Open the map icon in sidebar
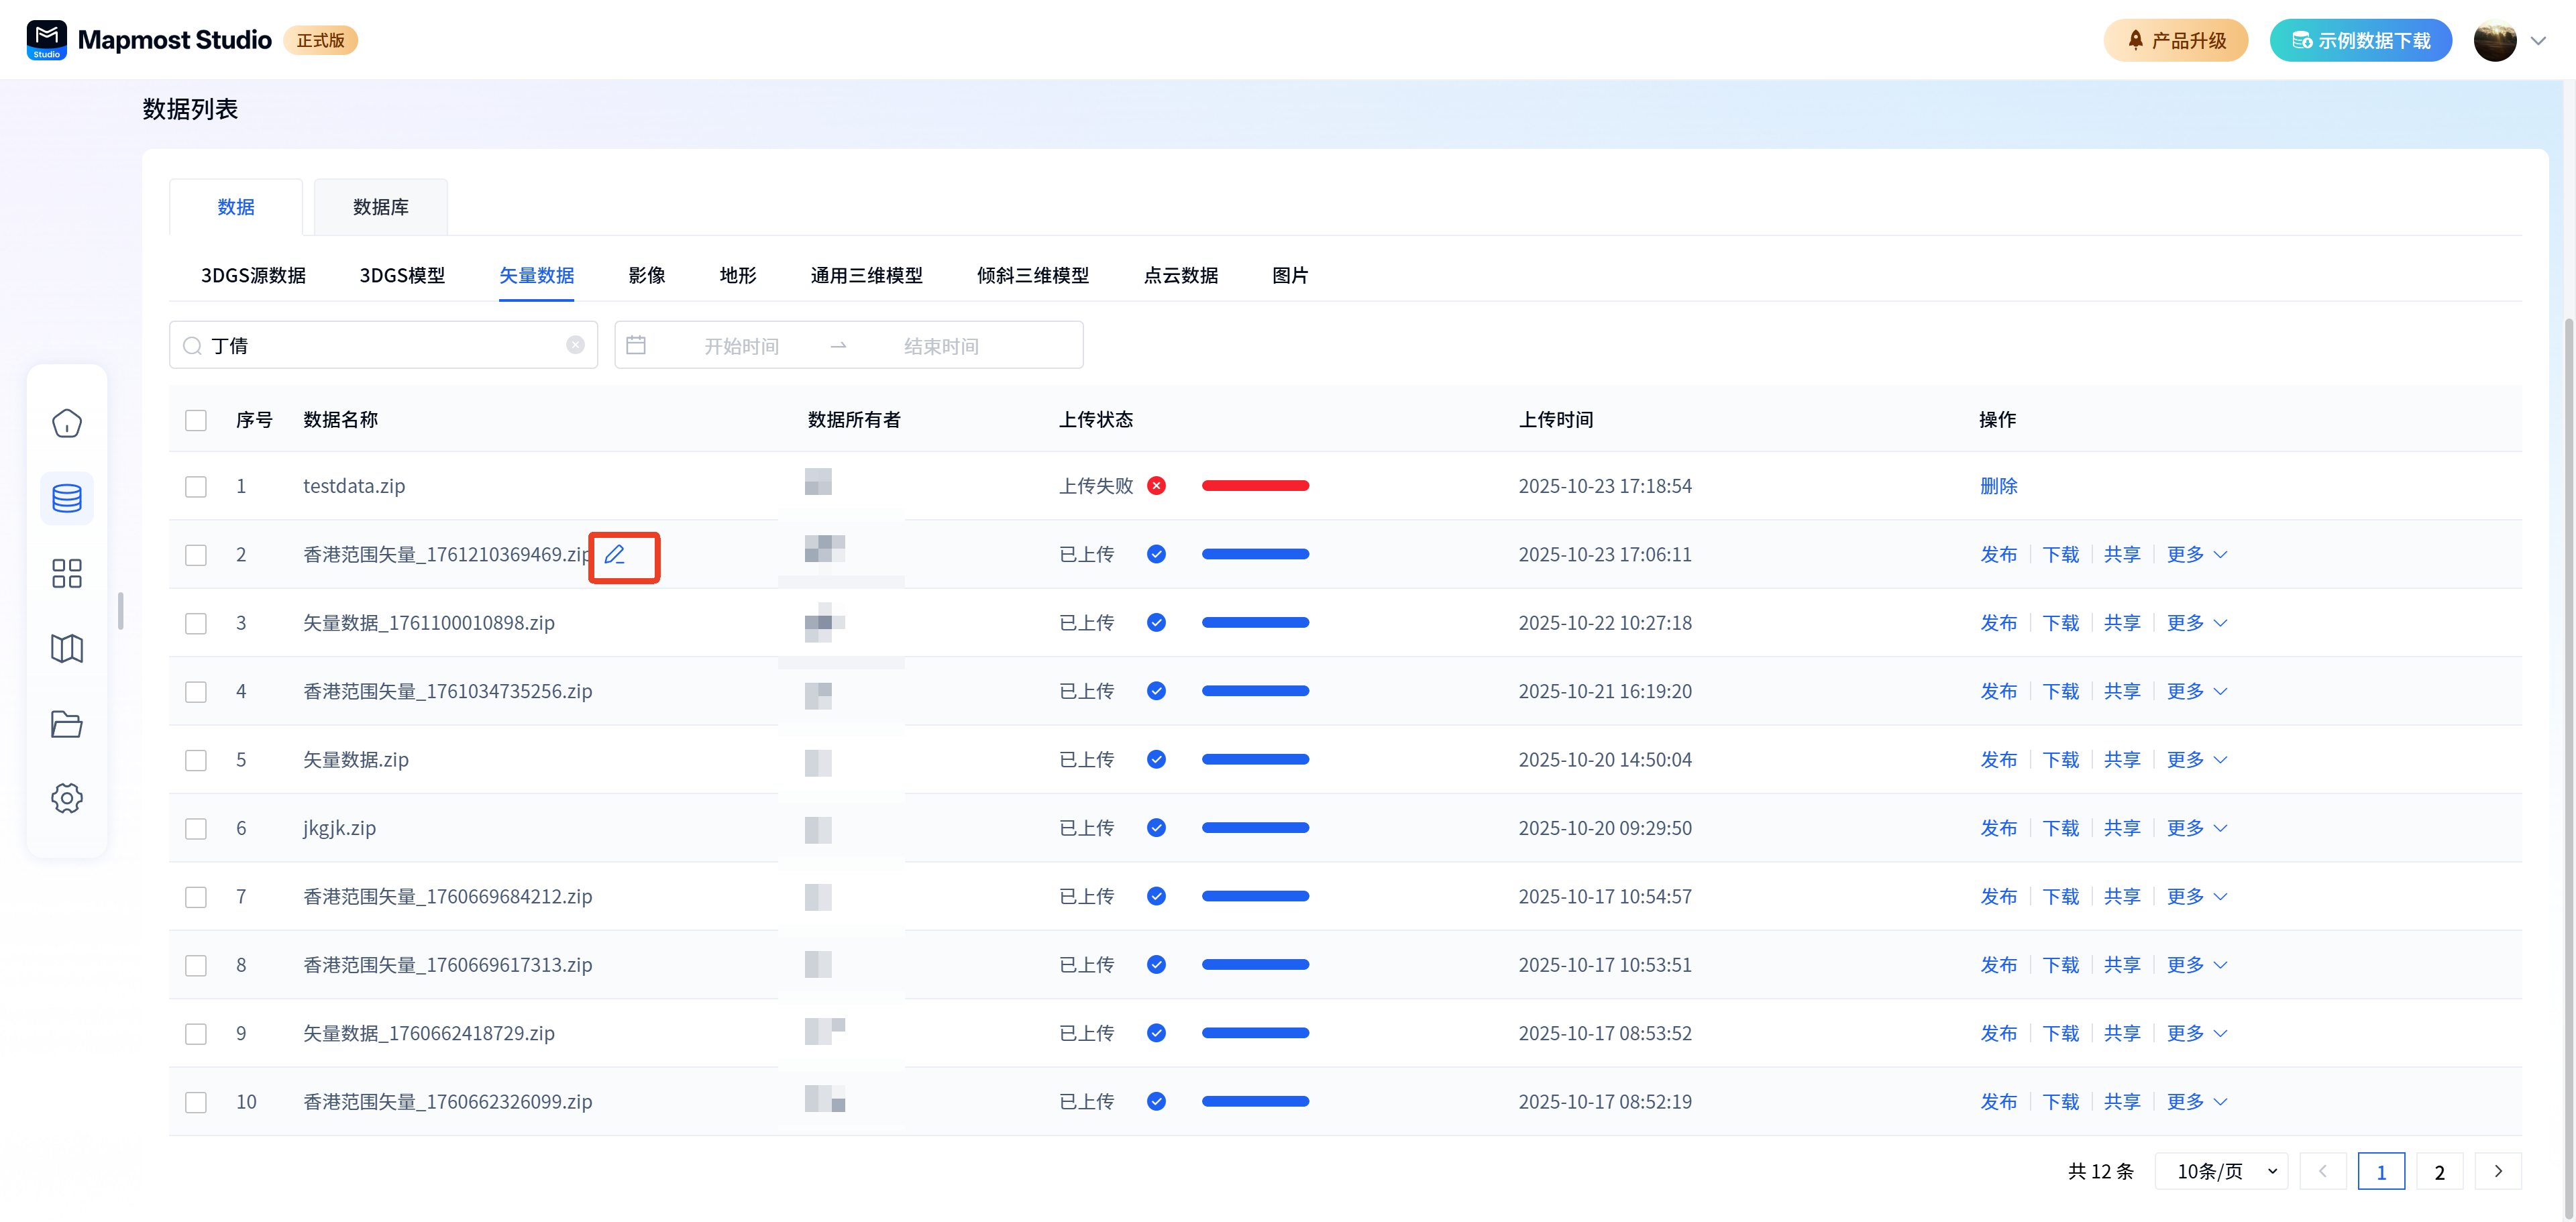The image size is (2576, 1222). coord(67,648)
